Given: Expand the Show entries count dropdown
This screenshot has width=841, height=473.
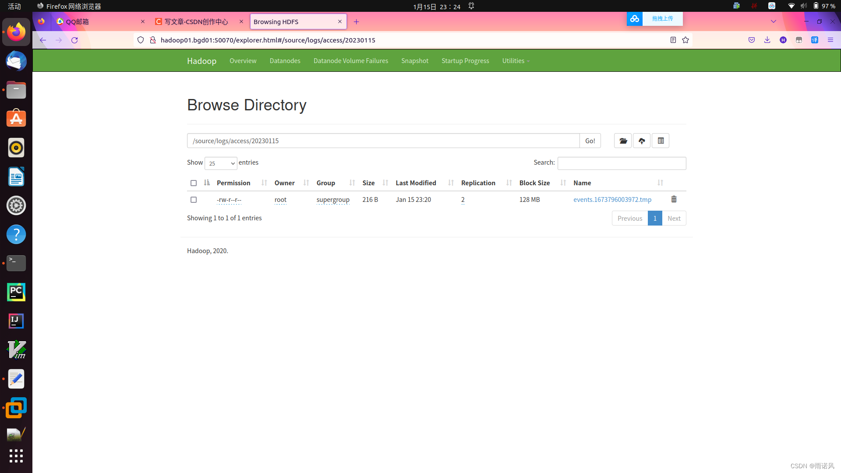Looking at the screenshot, I should coord(221,163).
